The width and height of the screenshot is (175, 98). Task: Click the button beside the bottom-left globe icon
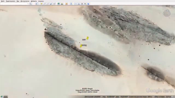point(5,97)
